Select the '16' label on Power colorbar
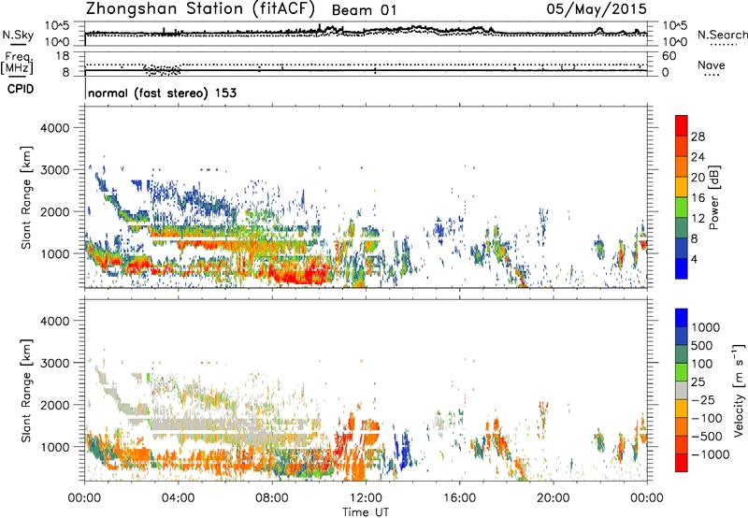 pos(698,198)
